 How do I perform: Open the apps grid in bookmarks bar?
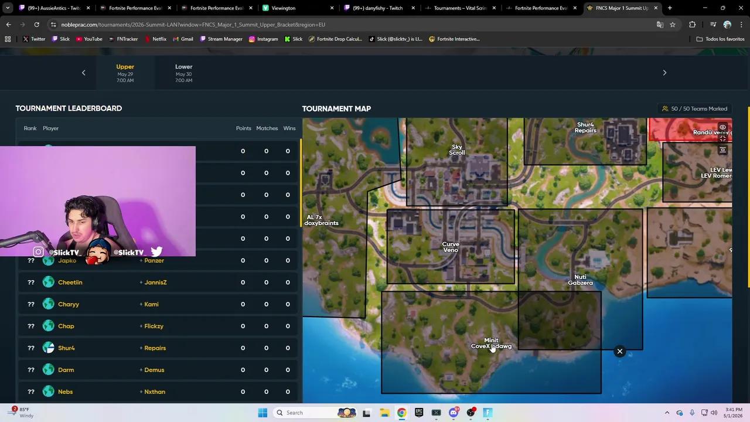pos(8,39)
